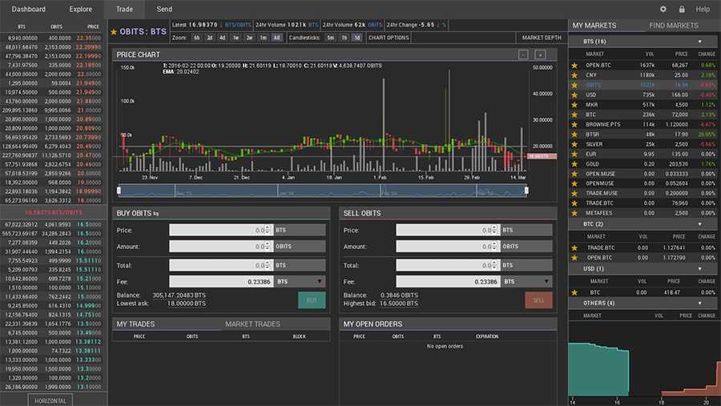Screen dimensions: 721x406
Task: Click the star icon next to OPEN.BTC
Action: 574,65
